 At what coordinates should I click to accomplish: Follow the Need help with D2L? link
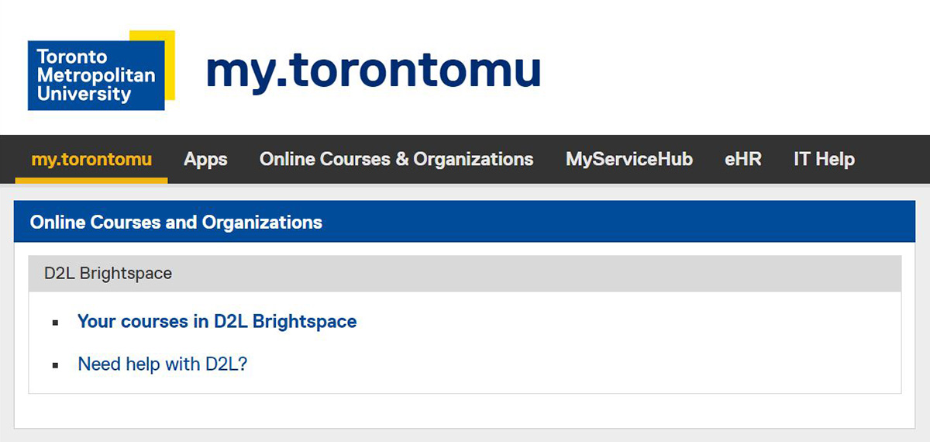(x=163, y=364)
